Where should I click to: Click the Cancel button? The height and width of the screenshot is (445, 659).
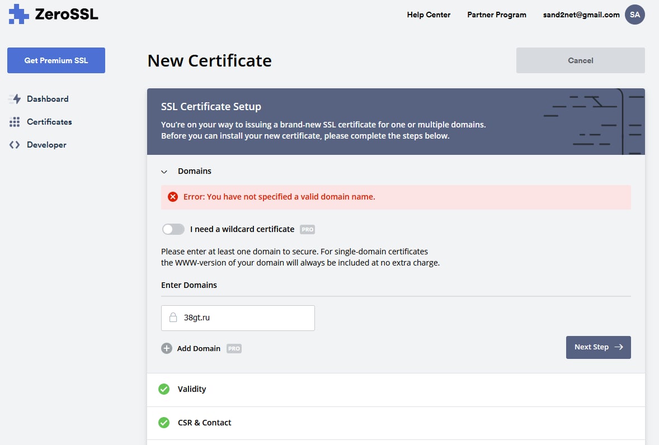[580, 60]
